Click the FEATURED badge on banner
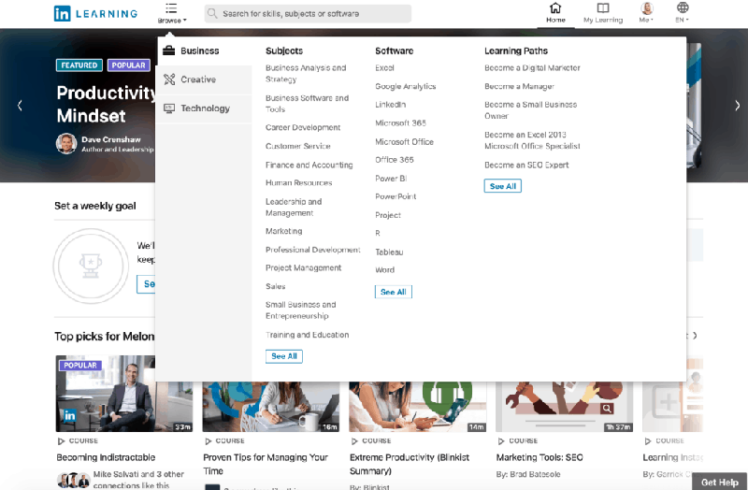This screenshot has height=490, width=748. coord(79,65)
